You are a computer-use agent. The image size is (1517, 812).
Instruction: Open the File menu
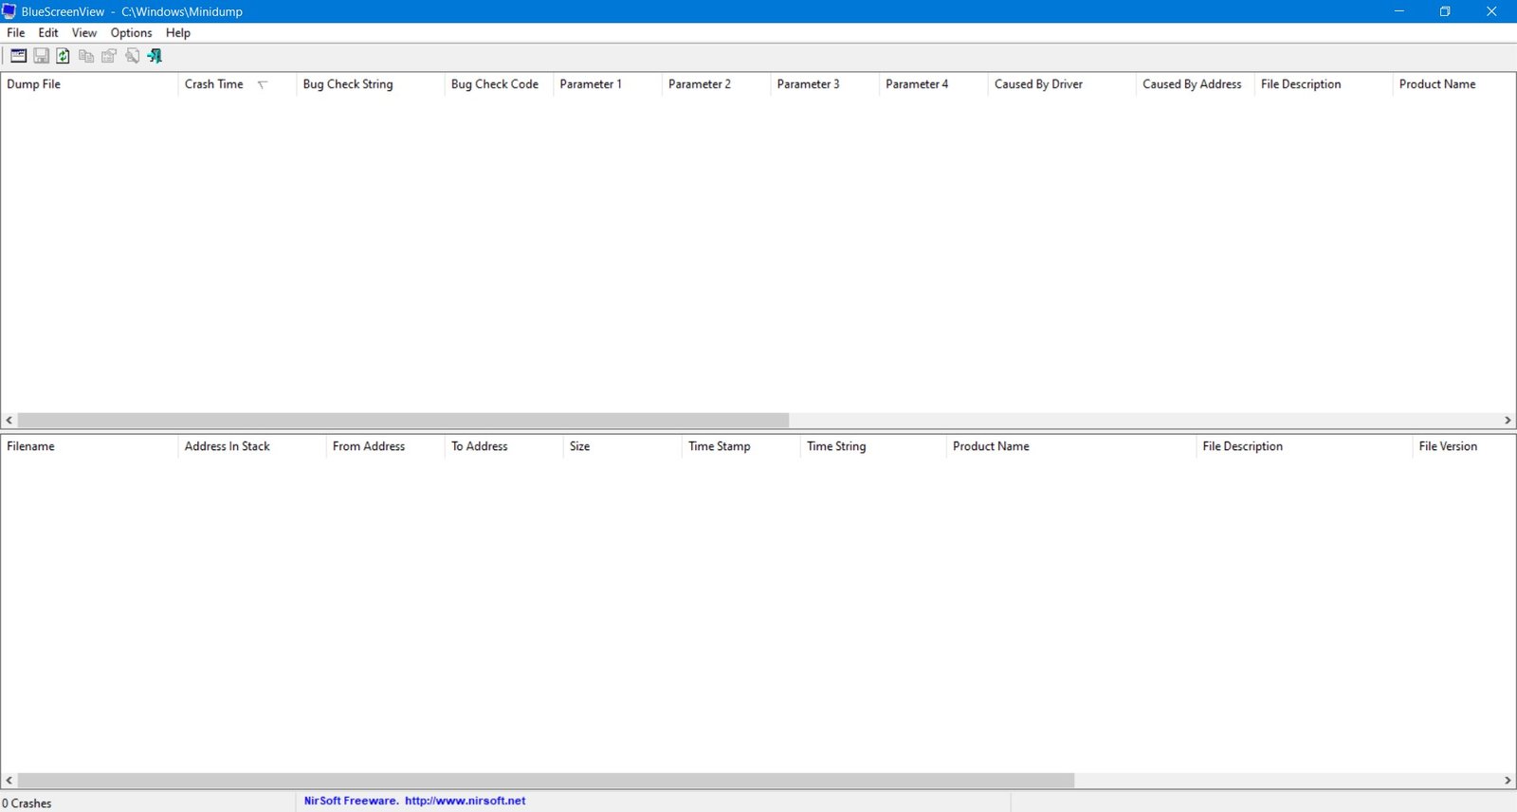pos(16,32)
